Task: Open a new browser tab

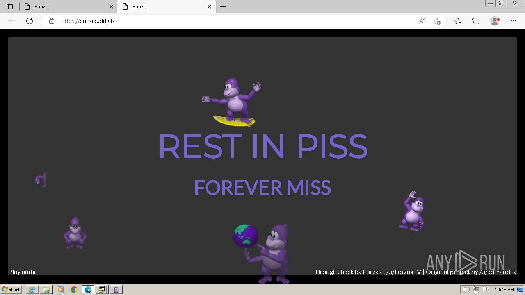Action: 223,7
